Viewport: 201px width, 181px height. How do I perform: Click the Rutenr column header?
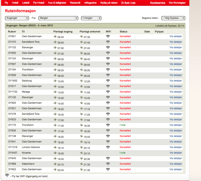tap(12, 32)
